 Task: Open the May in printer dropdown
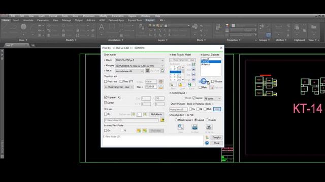140,60
